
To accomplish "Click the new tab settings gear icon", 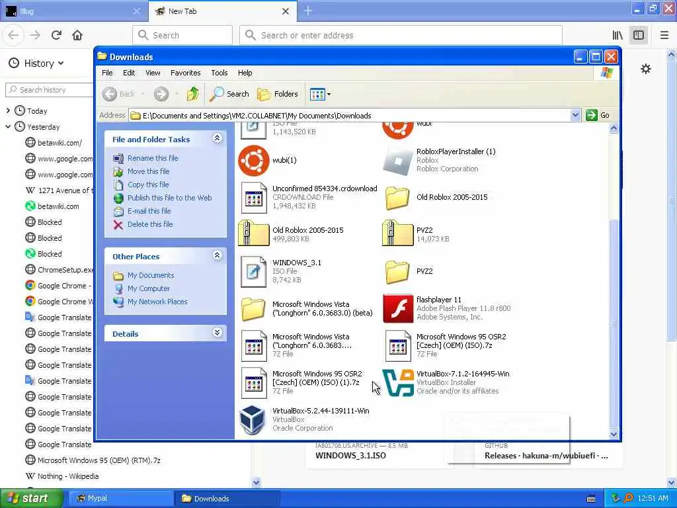I will [645, 69].
